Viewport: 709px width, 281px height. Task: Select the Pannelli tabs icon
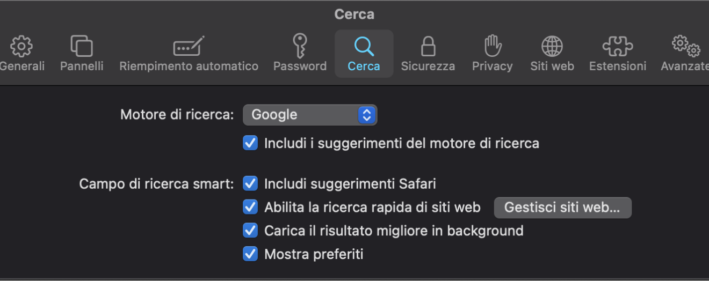(x=82, y=47)
